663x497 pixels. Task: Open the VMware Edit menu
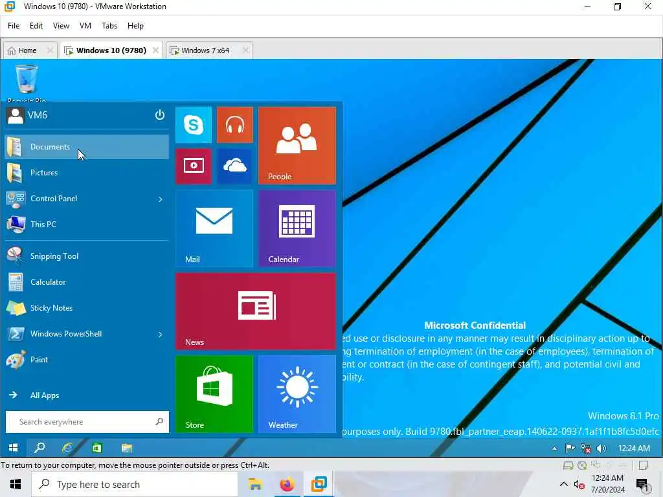[x=36, y=26]
